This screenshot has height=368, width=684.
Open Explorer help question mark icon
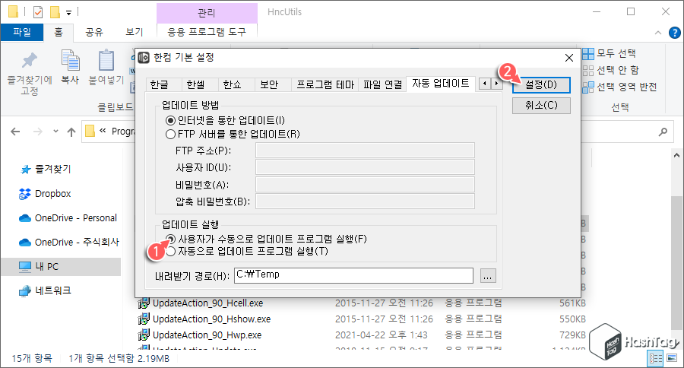[x=674, y=32]
